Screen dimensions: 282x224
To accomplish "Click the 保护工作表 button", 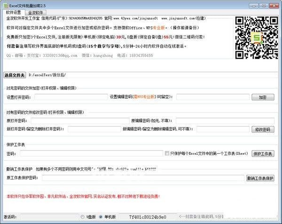I will pyautogui.click(x=263, y=154).
